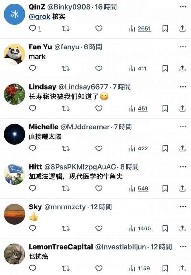Open LemonTreeCapital's profile name
Screen dimensions: 191x275
pos(61,247)
